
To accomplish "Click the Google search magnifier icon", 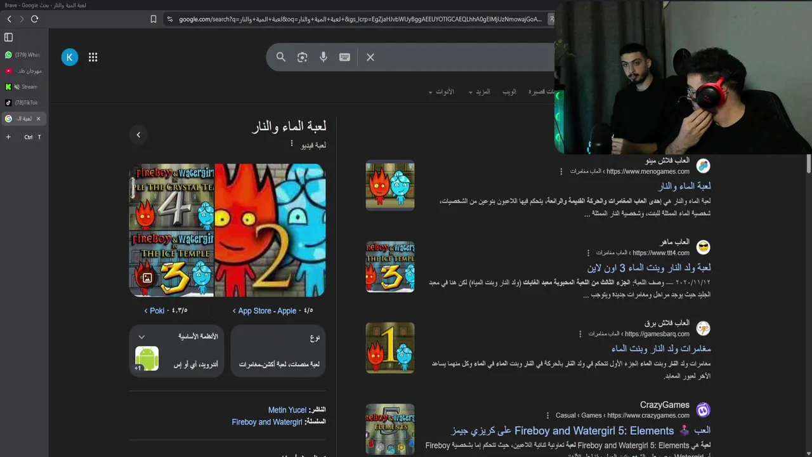I will pyautogui.click(x=281, y=57).
